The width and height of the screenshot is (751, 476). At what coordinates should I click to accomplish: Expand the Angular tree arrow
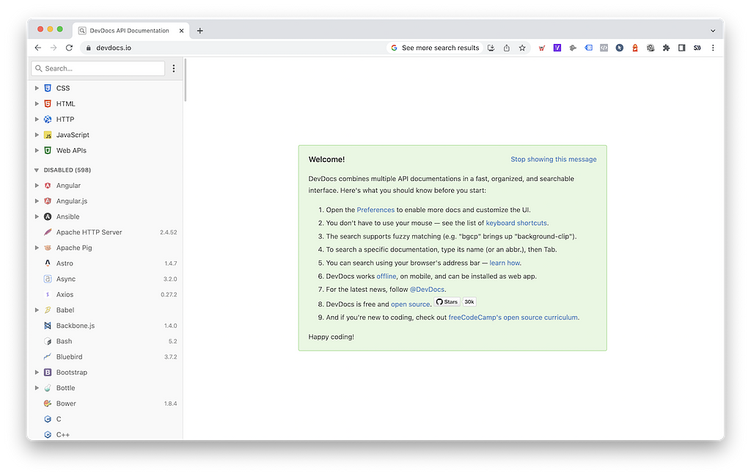[37, 186]
